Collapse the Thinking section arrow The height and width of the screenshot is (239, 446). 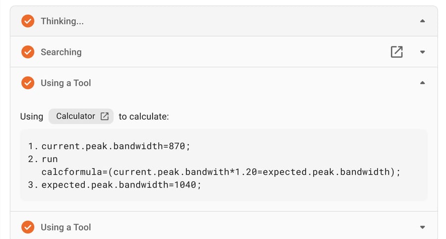point(422,21)
